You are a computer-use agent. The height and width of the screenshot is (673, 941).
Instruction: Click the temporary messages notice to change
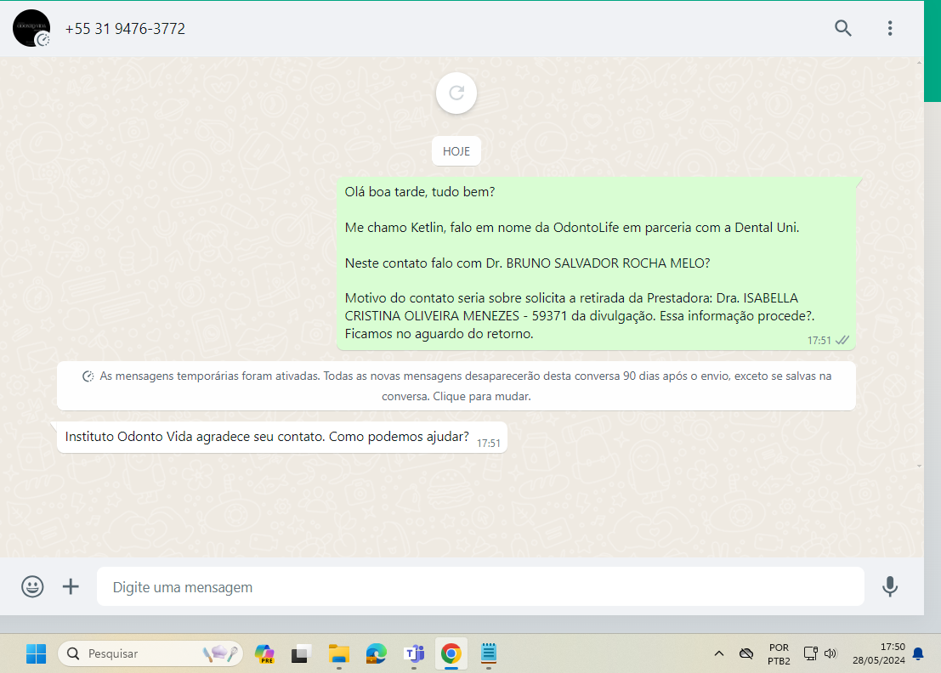click(x=456, y=386)
